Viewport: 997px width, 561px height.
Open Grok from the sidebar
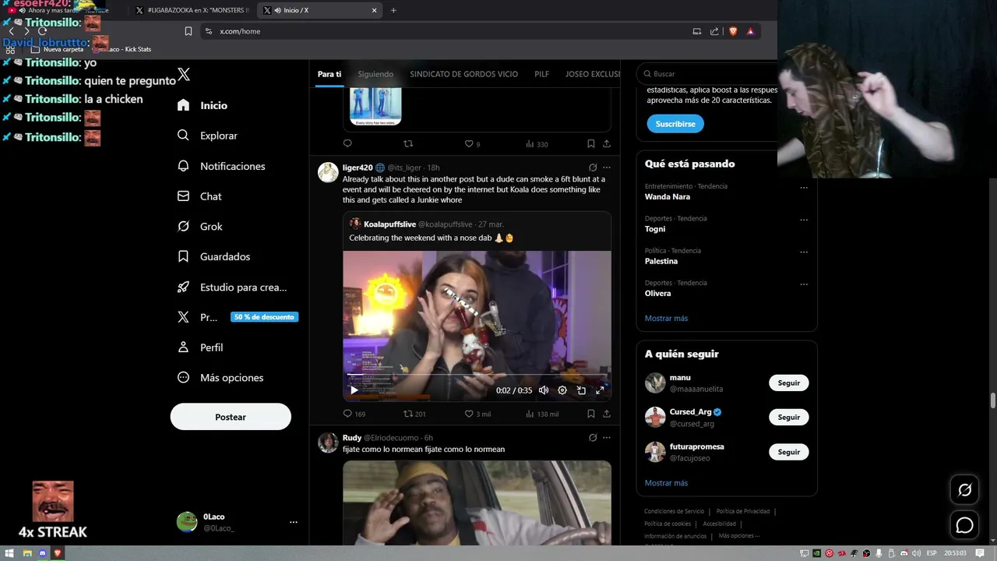pos(200,227)
